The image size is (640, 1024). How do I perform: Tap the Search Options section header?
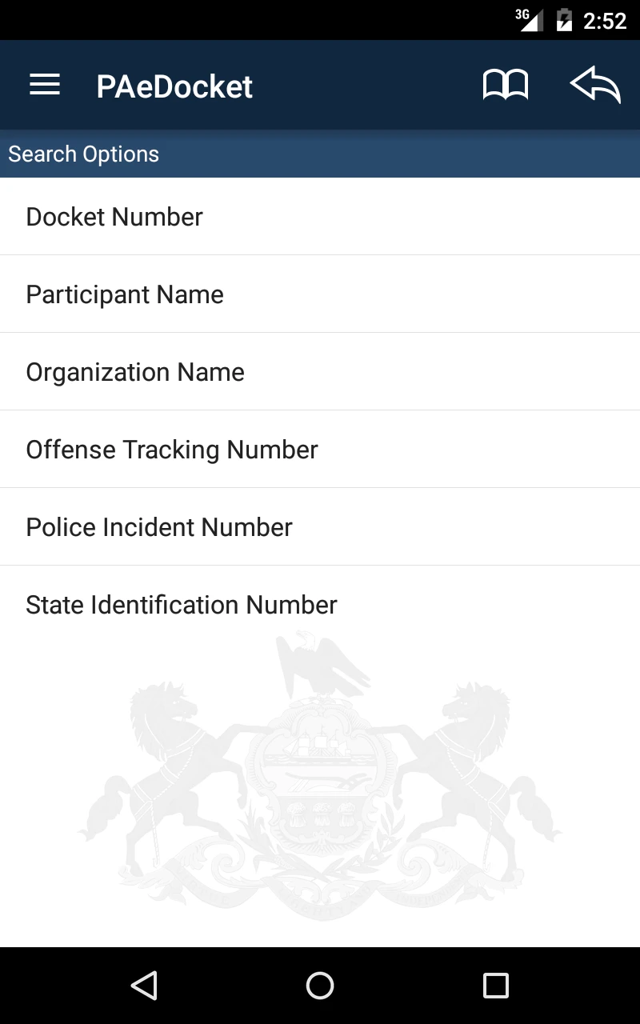84,154
